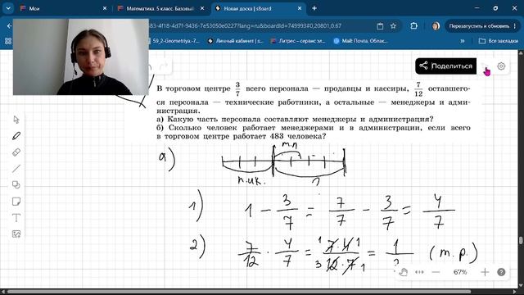
Task: Click the webcam video overlay
Action: (81, 57)
